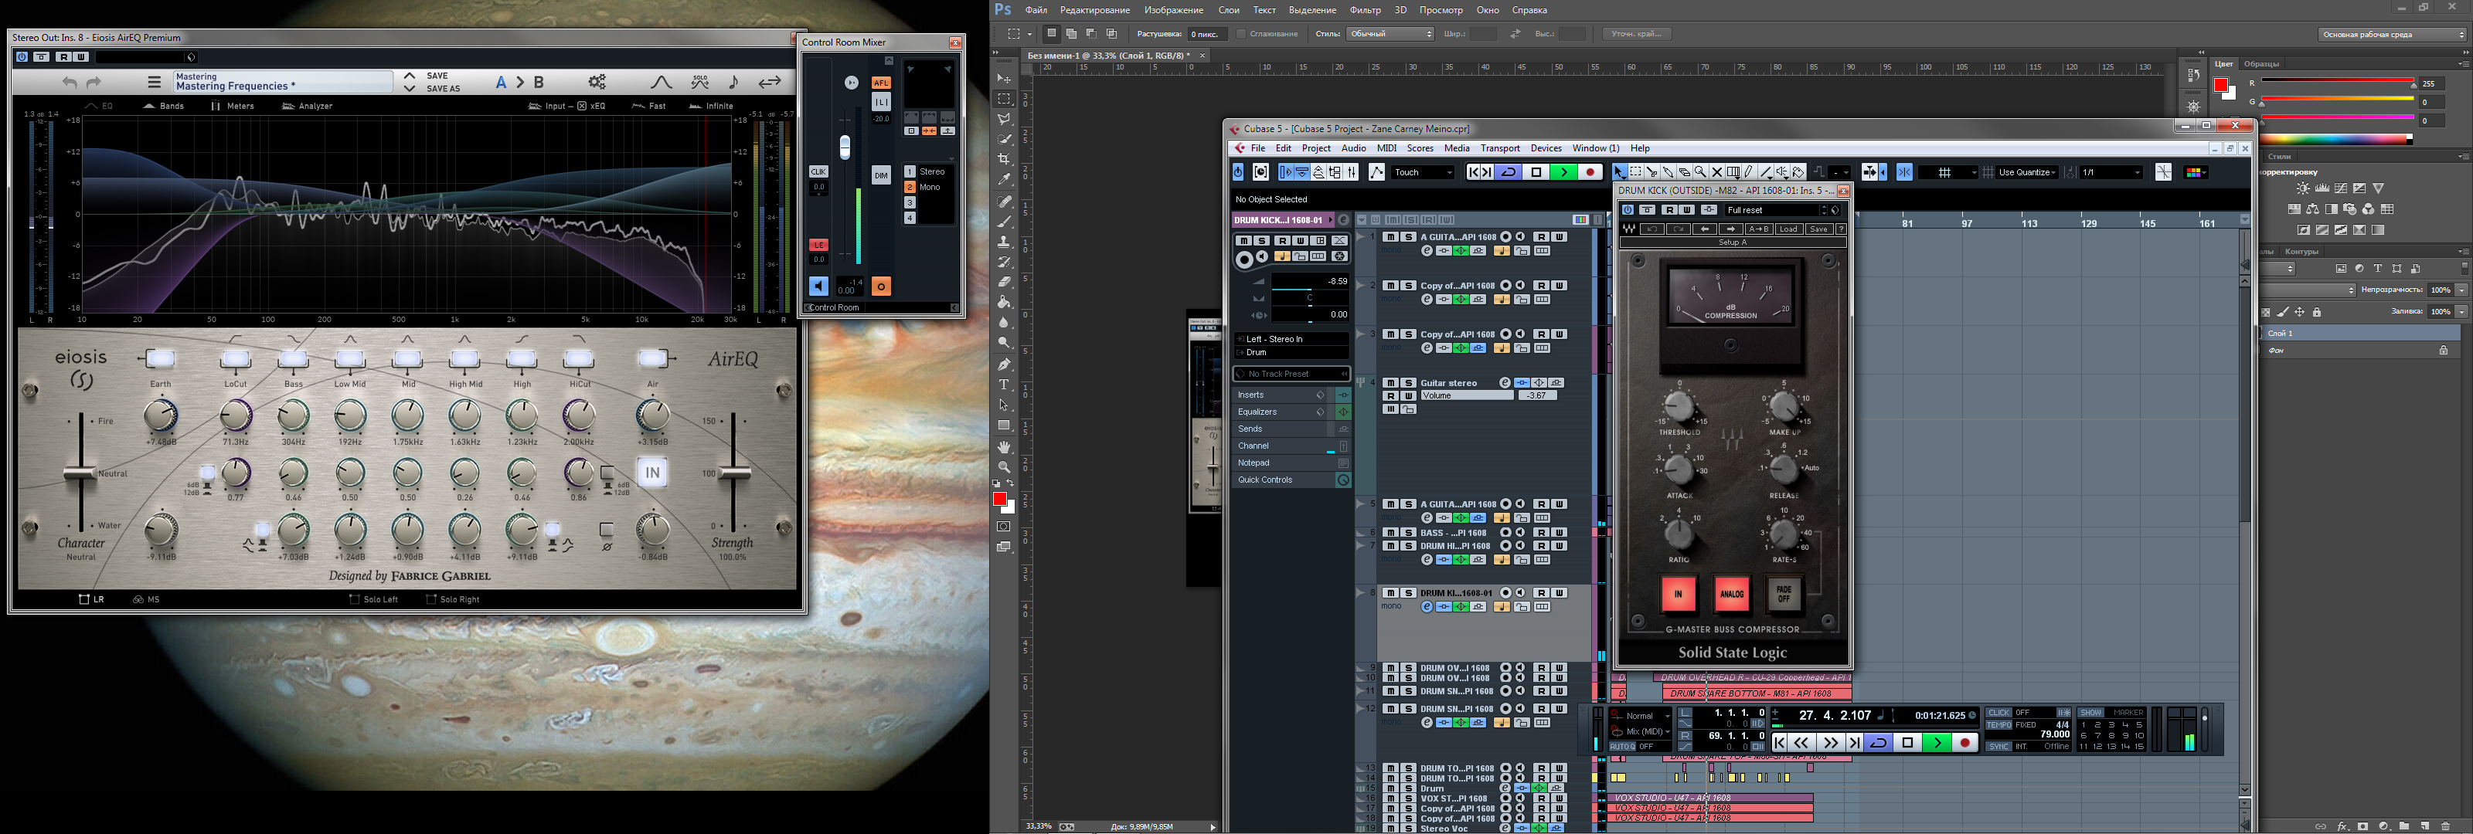Screen dimensions: 2473x834
Task: Click the Save button in SSL plugin header
Action: click(1819, 229)
